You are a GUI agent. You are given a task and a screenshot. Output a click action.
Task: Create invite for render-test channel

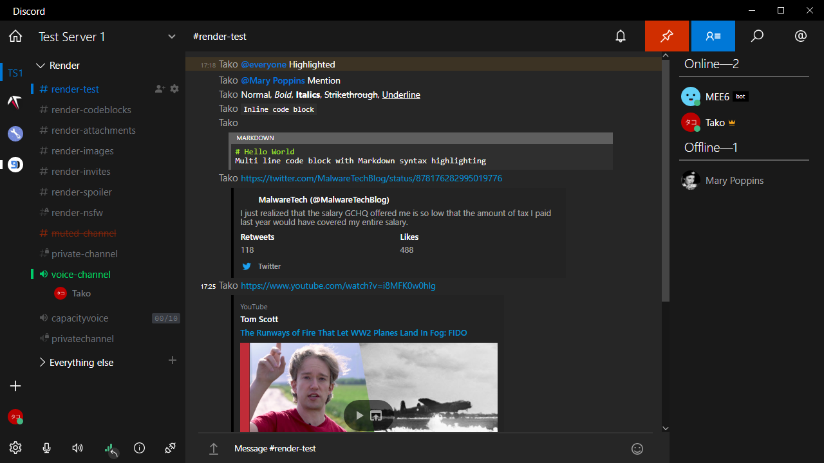coord(160,89)
